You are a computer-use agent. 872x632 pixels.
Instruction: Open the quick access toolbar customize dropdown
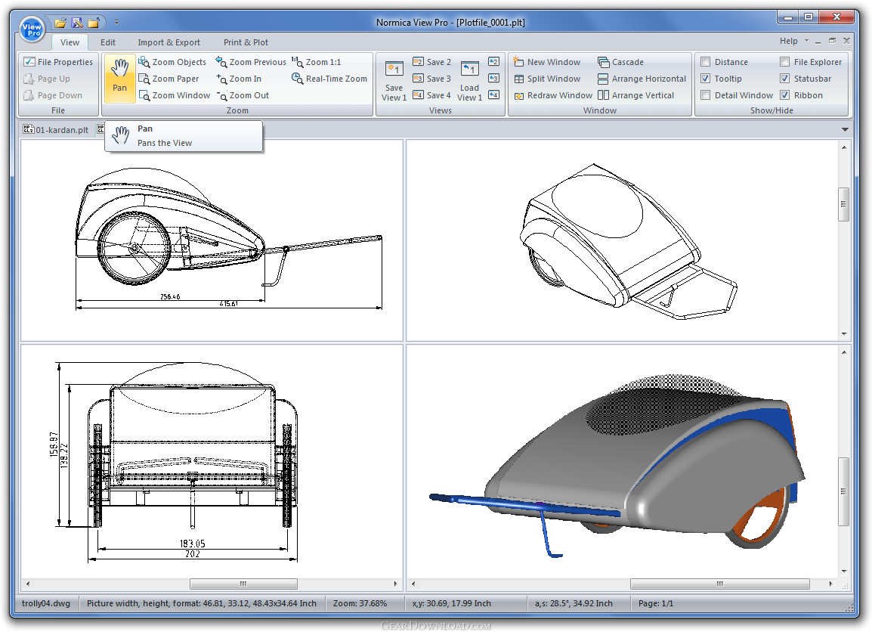click(x=117, y=22)
